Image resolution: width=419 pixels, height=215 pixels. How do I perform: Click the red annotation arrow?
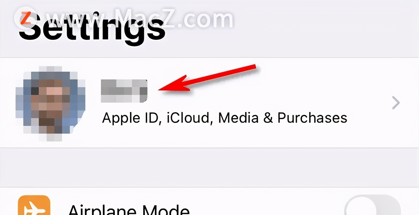click(207, 78)
